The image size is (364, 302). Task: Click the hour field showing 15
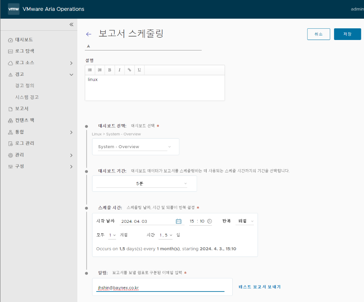192,221
